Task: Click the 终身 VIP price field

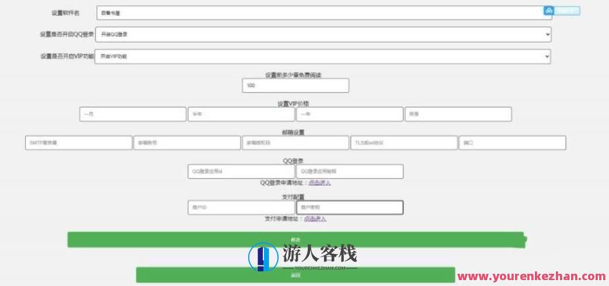Action: (x=458, y=114)
